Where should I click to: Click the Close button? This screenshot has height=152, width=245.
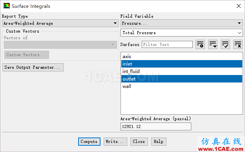pos(139,141)
